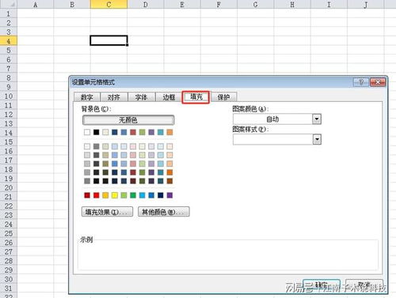Select column I header
This screenshot has width=396, height=298.
[x=329, y=4]
